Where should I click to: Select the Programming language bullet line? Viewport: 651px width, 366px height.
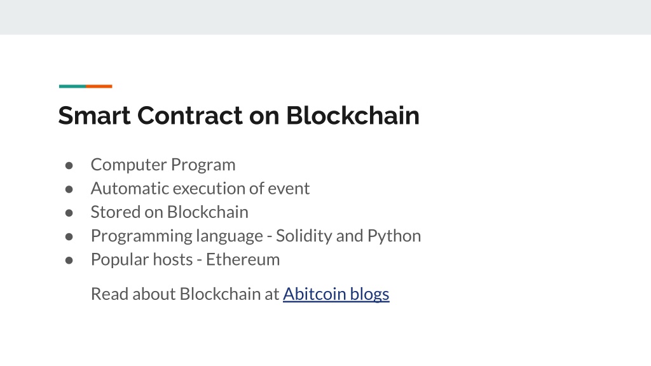click(x=256, y=236)
